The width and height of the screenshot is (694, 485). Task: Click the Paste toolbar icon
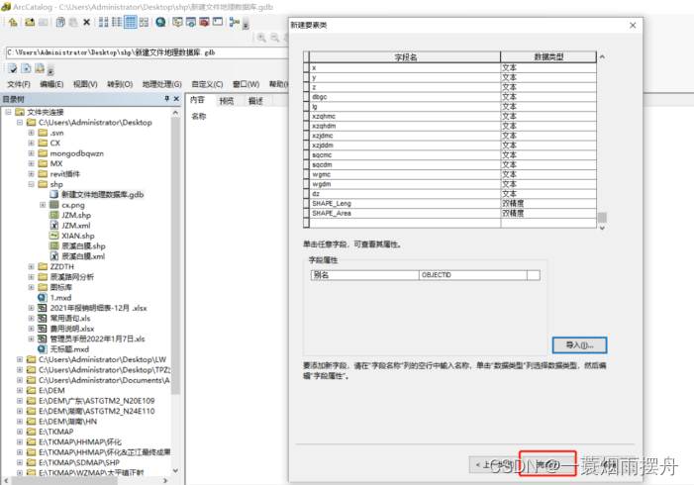pyautogui.click(x=73, y=22)
